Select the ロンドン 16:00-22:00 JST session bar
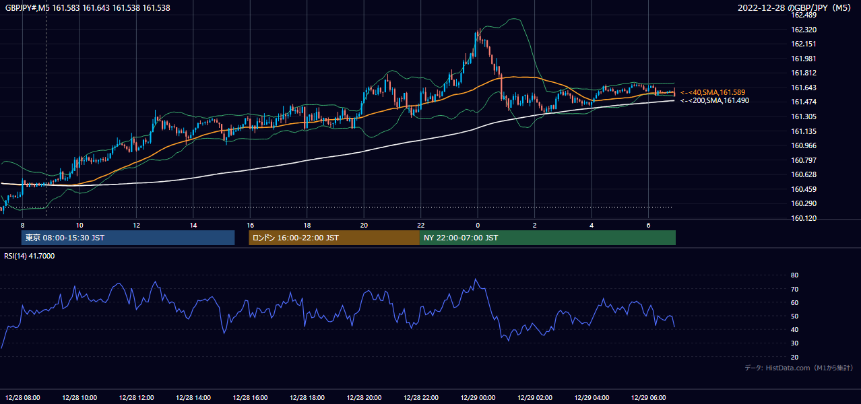 coord(334,238)
